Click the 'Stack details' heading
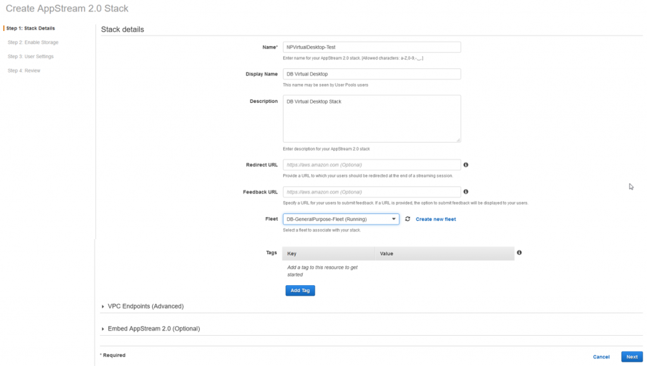Image resolution: width=647 pixels, height=366 pixels. 123,30
